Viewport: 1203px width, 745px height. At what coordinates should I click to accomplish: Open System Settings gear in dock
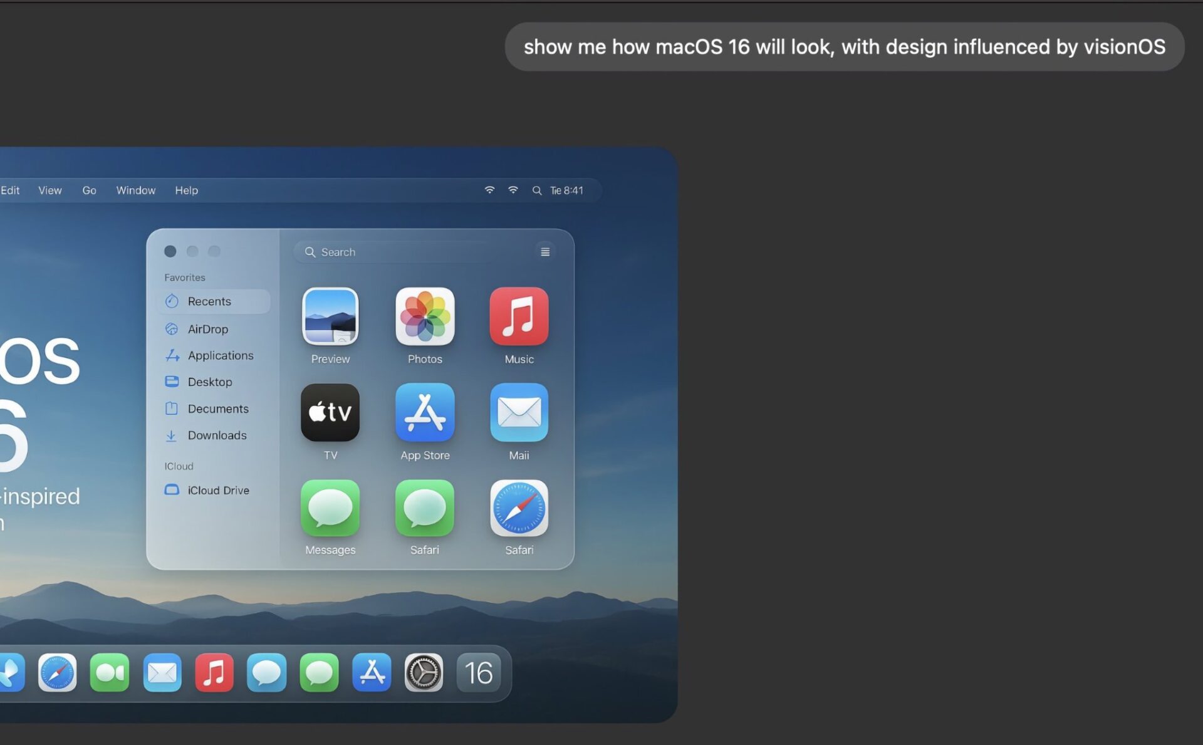(x=424, y=673)
